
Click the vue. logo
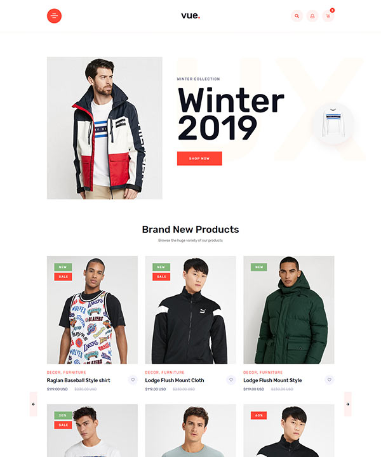(x=190, y=15)
